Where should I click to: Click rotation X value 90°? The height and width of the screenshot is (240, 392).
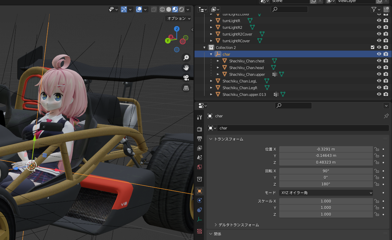326,171
